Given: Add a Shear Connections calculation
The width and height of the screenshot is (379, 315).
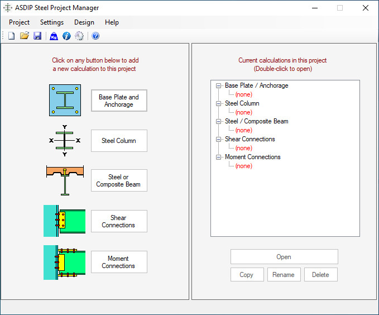Looking at the screenshot, I should click(119, 221).
